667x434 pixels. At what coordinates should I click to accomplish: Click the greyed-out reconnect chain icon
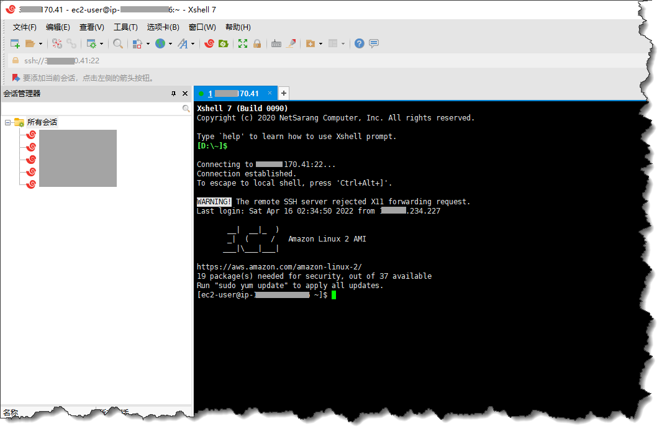coord(71,43)
